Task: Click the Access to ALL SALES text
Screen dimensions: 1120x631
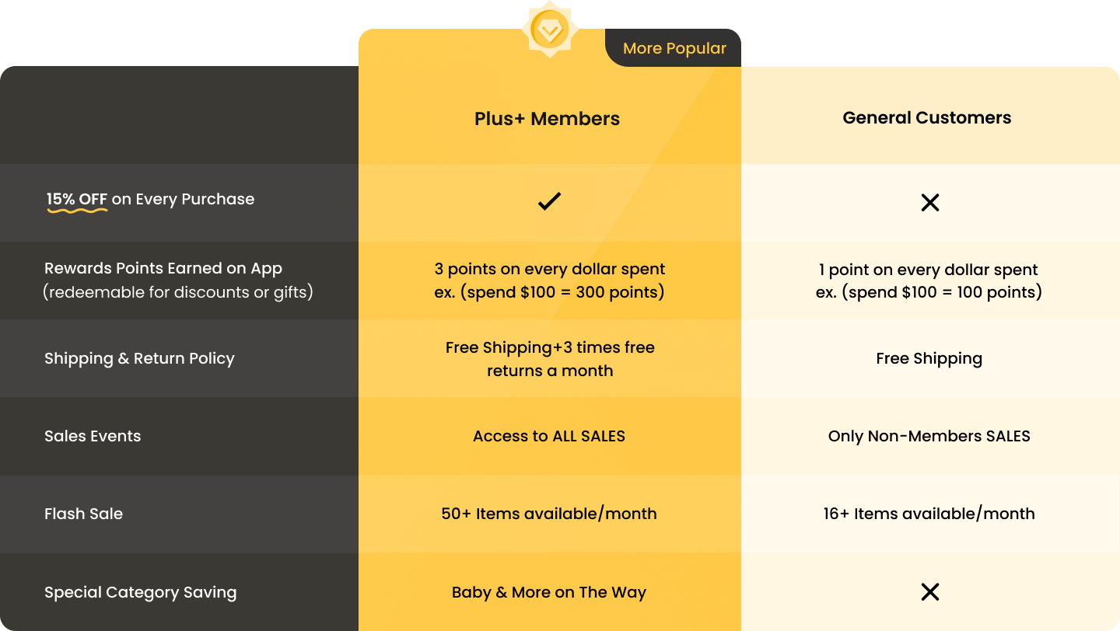Action: [x=549, y=436]
